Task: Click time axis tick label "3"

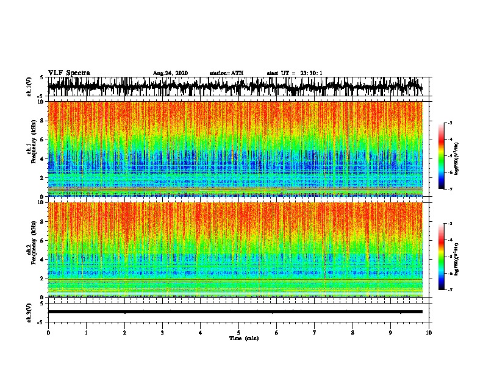Action: pos(162,333)
